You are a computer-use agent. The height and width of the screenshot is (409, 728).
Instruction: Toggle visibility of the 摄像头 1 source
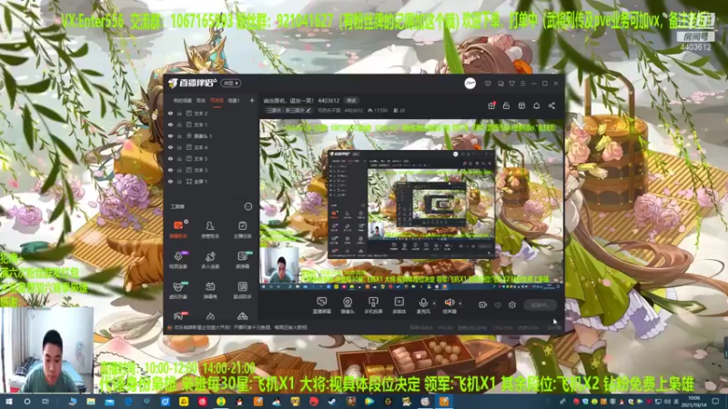pyautogui.click(x=170, y=135)
